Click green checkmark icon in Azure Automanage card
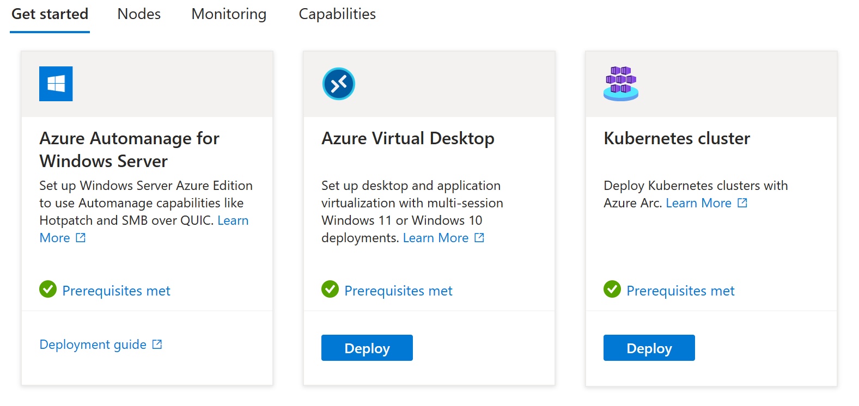The height and width of the screenshot is (406, 859). tap(48, 290)
